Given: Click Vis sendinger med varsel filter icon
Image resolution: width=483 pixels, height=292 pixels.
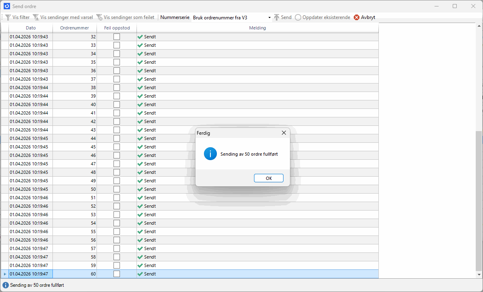Looking at the screenshot, I should pos(36,17).
